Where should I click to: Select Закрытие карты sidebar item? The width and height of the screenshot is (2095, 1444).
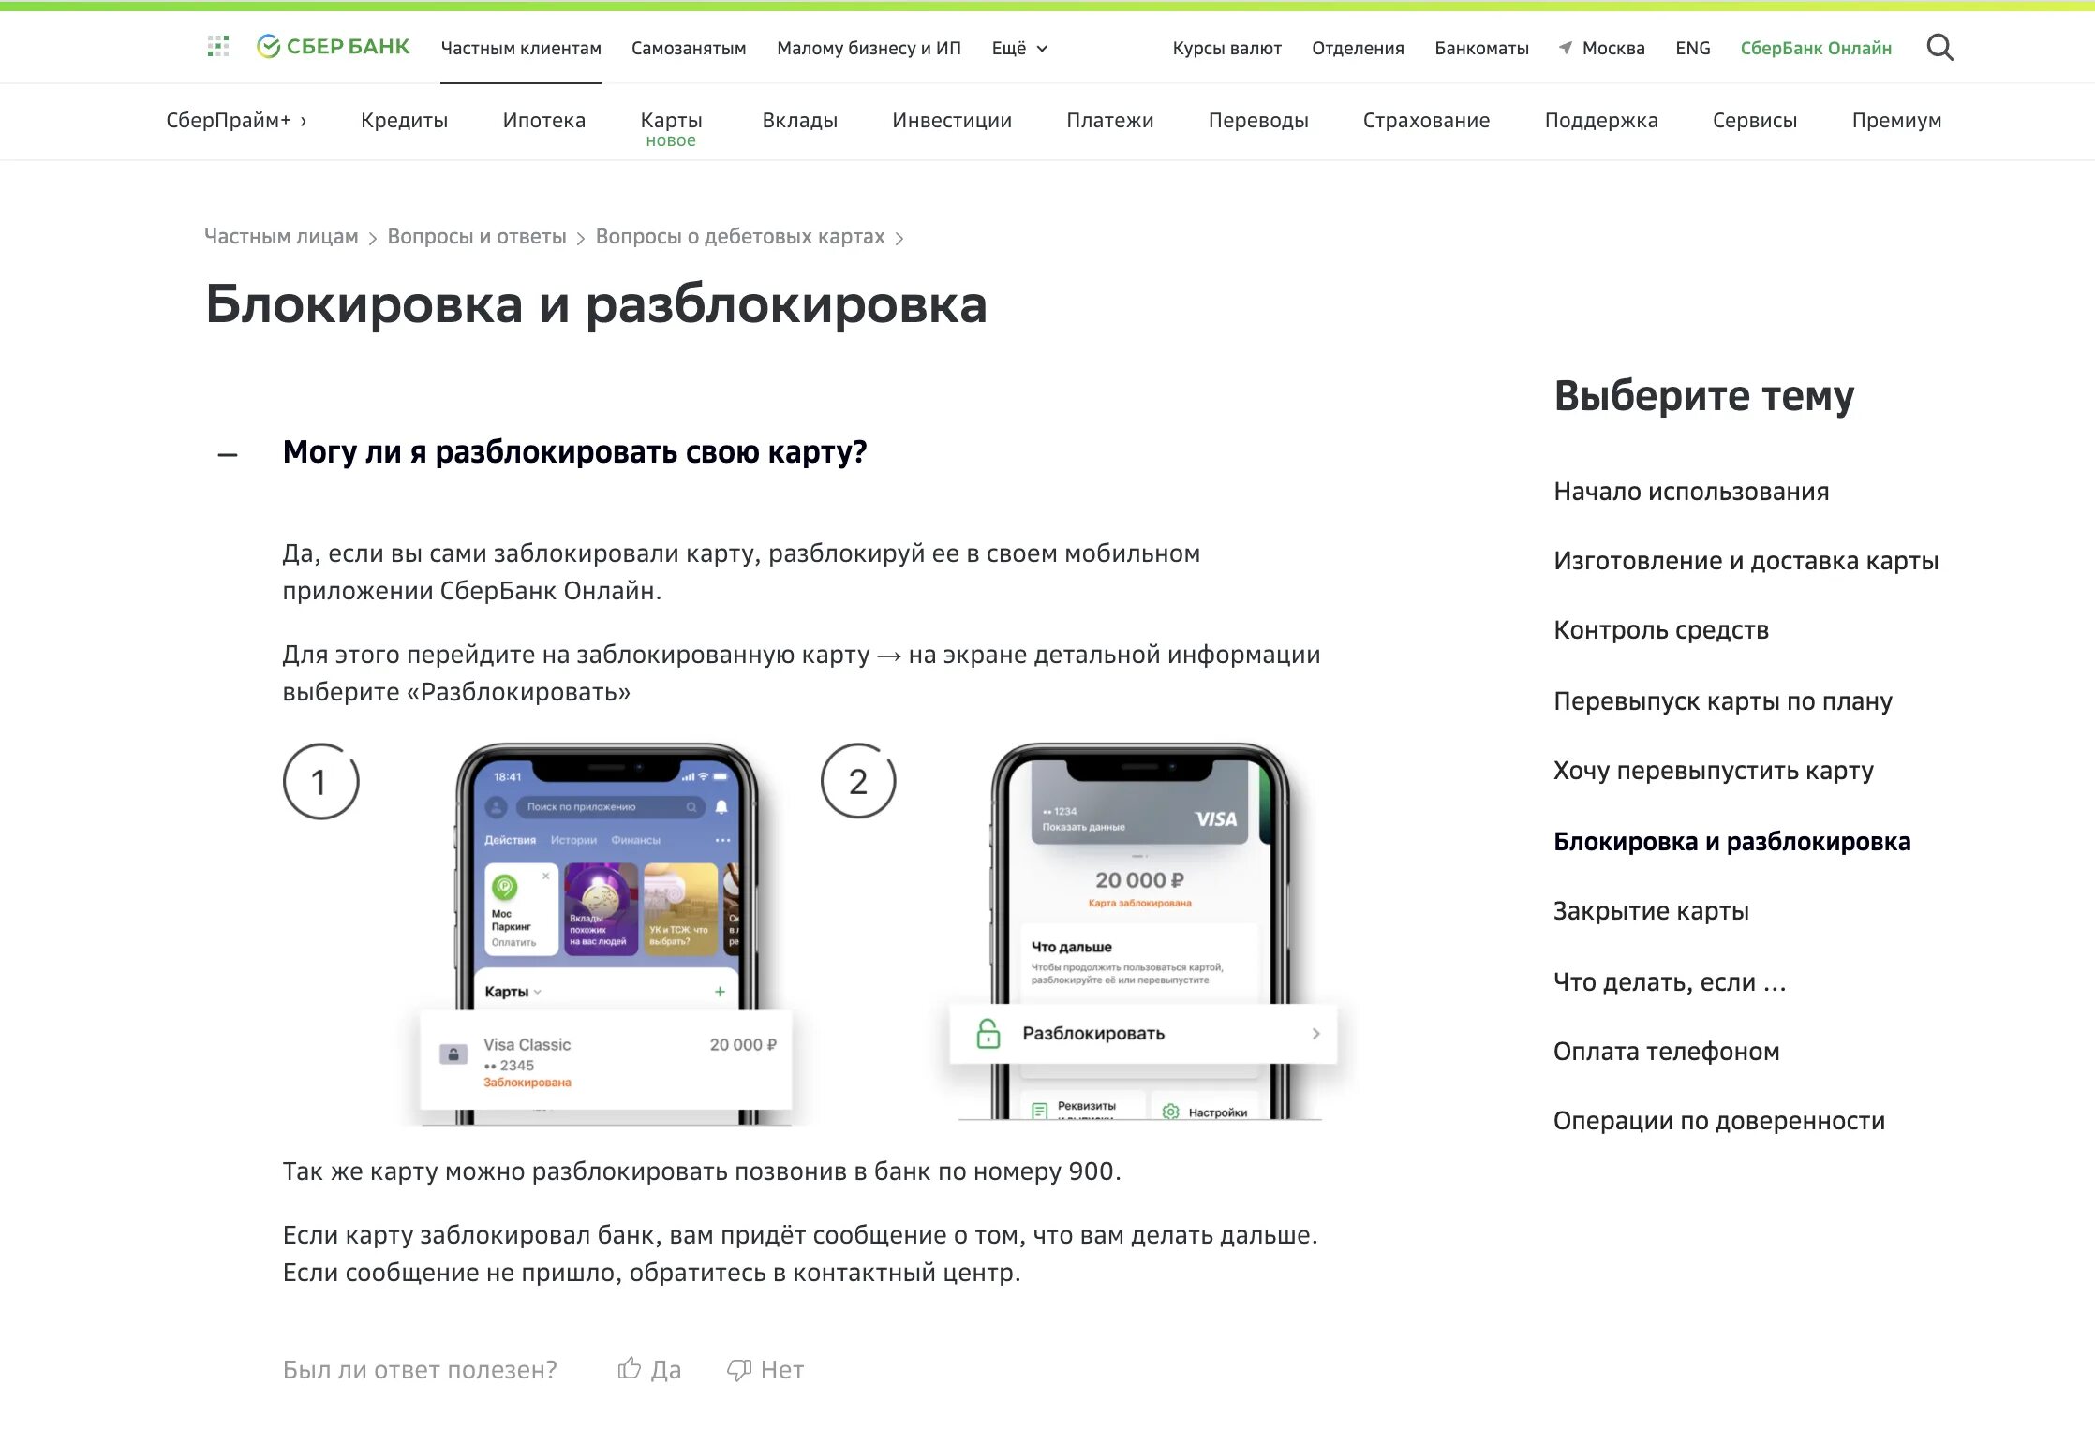click(1651, 911)
